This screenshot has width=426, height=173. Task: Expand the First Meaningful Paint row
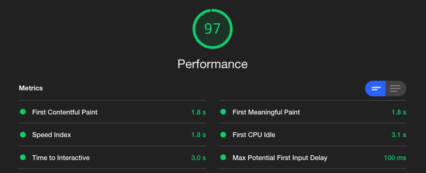point(313,112)
